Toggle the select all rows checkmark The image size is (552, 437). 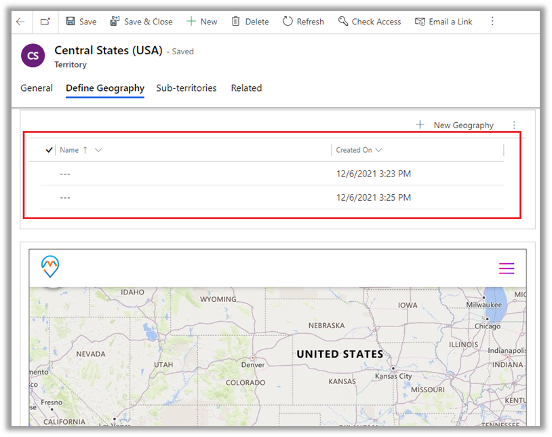pyautogui.click(x=49, y=150)
